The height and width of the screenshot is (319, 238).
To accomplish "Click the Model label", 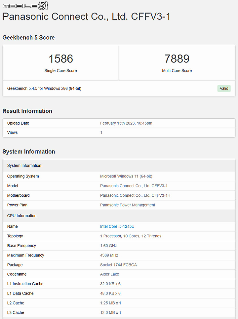I will pyautogui.click(x=13, y=186).
